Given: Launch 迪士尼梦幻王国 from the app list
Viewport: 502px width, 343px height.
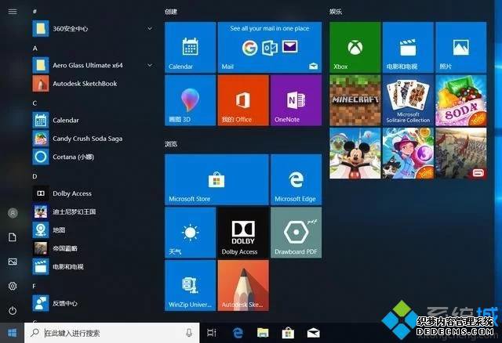Looking at the screenshot, I should 93,211.
